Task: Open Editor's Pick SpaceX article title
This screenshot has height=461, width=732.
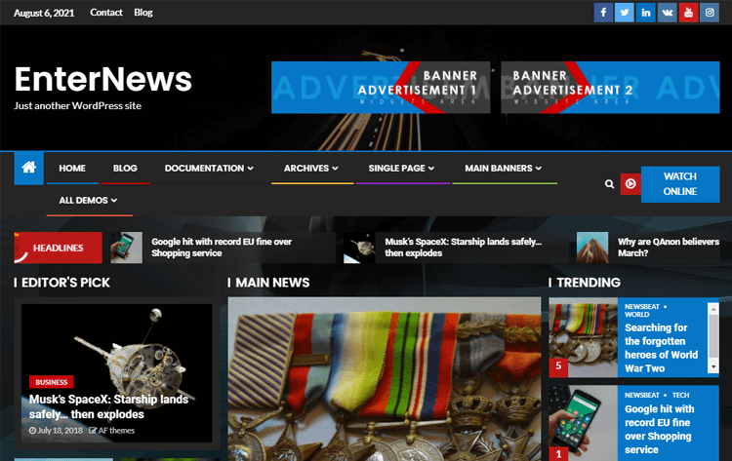Action: tap(108, 407)
